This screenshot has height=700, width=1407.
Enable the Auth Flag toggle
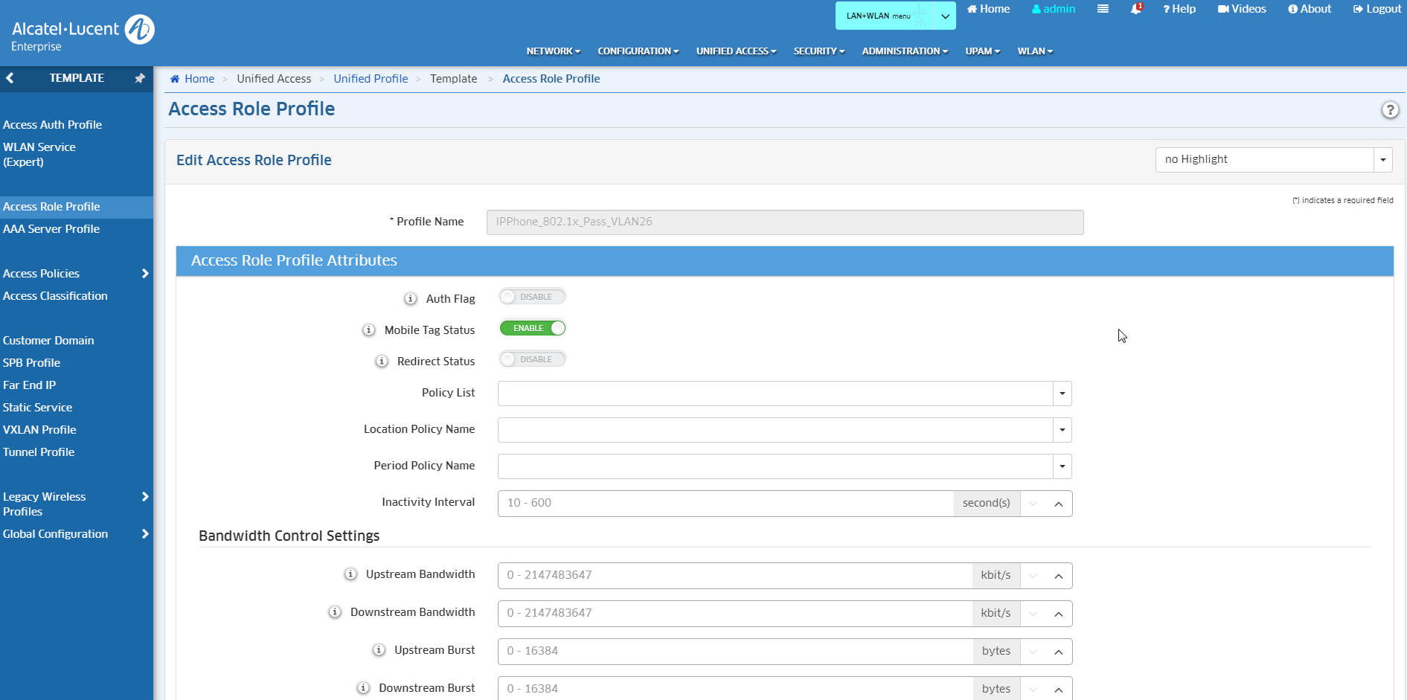tap(532, 297)
